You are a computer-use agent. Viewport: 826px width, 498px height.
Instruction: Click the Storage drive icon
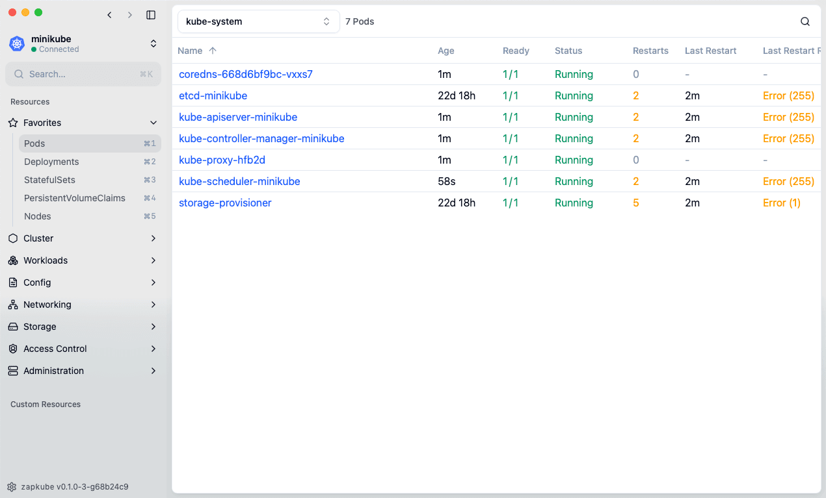12,327
